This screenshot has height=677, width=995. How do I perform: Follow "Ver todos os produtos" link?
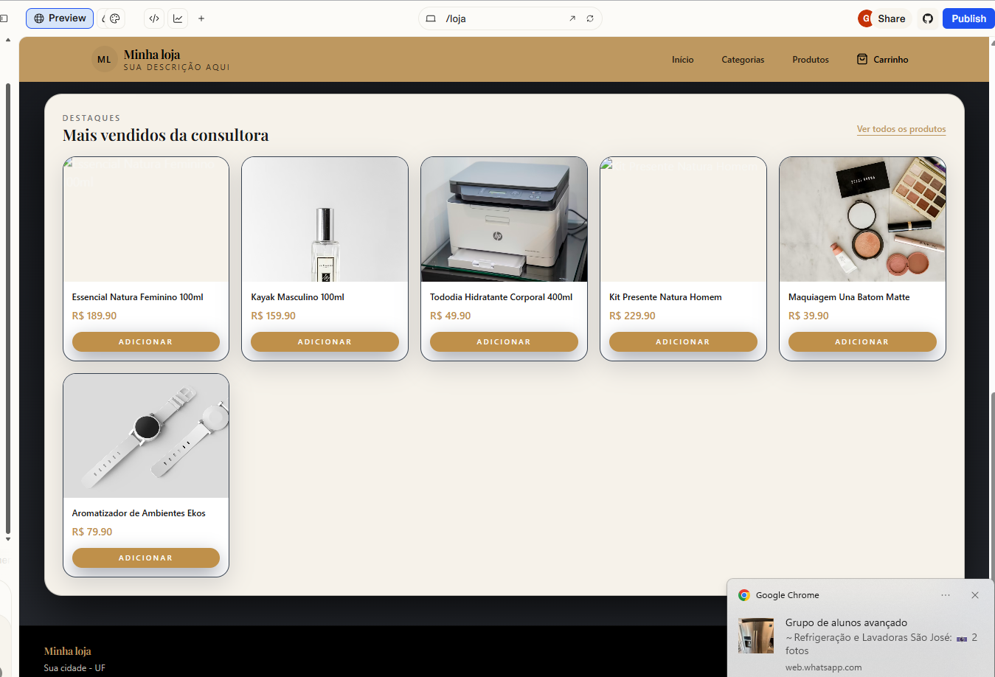coord(901,129)
